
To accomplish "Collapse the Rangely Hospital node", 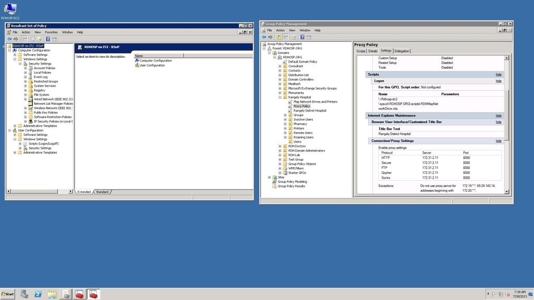I will pos(281,96).
